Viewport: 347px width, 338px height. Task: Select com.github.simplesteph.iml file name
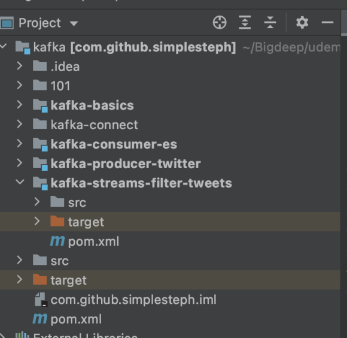pos(133,300)
